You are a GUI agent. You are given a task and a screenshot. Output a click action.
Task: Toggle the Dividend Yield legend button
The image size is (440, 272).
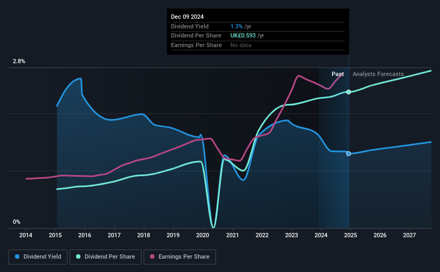pos(38,256)
